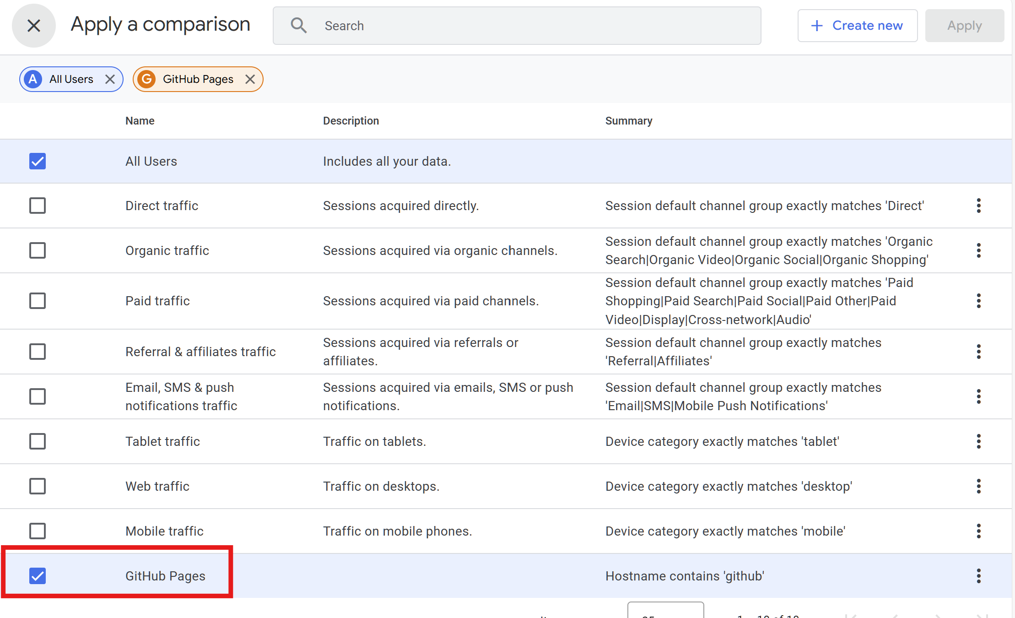This screenshot has width=1015, height=618.
Task: Check the Direct traffic checkbox
Action: (x=38, y=206)
